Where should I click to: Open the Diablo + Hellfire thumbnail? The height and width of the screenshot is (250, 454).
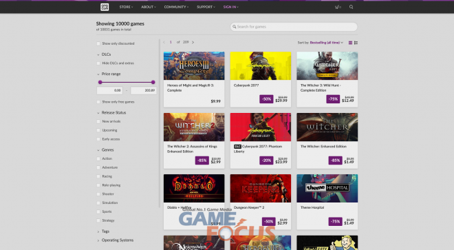194,188
